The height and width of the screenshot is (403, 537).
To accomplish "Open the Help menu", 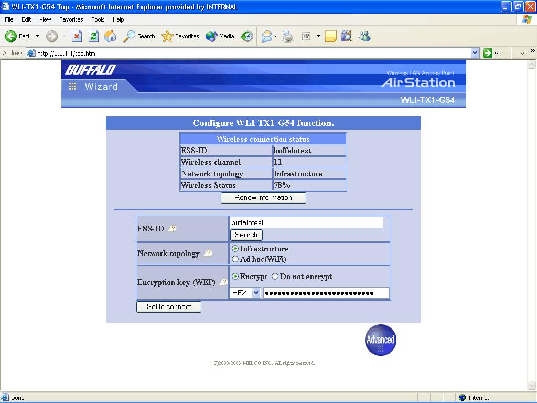I will 118,19.
